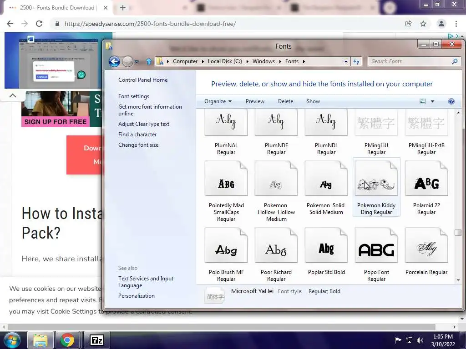This screenshot has height=349, width=466.
Task: Select the Popo Font Regular font icon
Action: click(376, 245)
